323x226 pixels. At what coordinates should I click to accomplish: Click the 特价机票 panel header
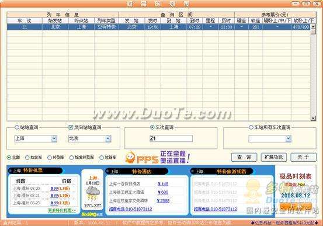(35, 171)
